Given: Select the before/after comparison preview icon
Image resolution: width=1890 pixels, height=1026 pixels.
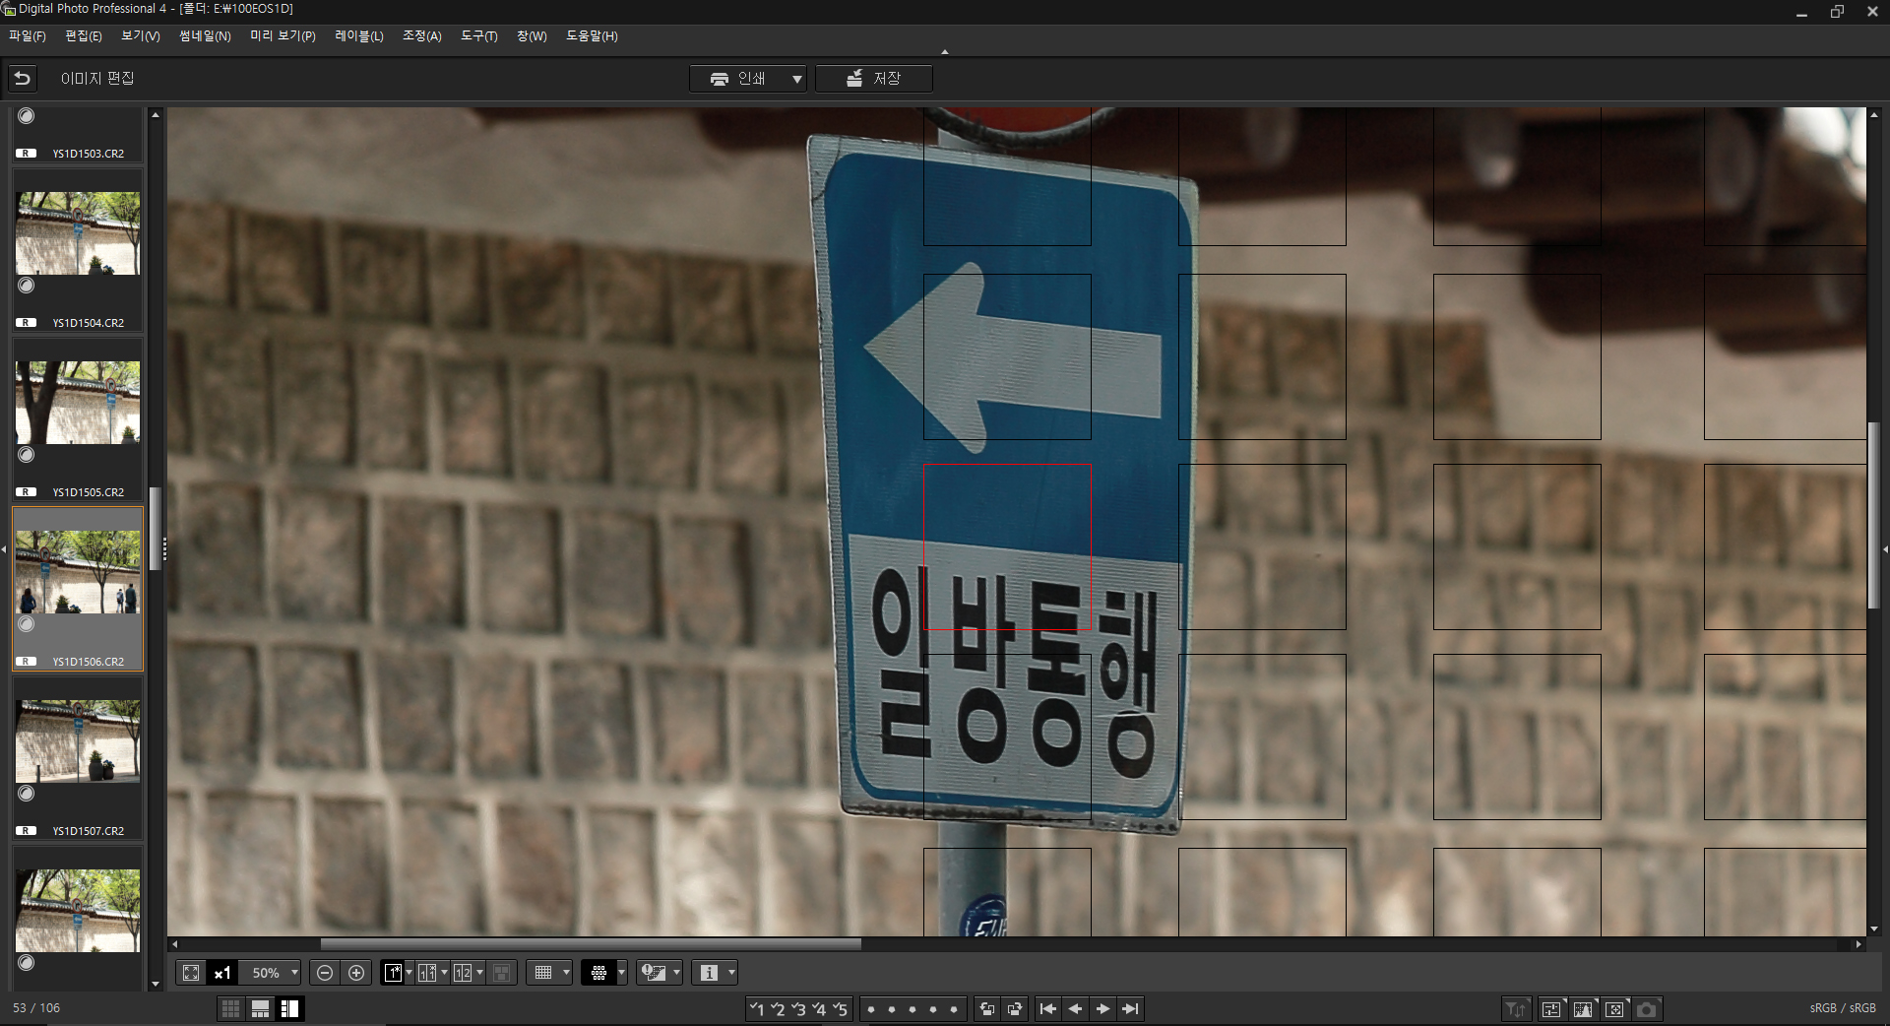Looking at the screenshot, I should click(x=427, y=973).
